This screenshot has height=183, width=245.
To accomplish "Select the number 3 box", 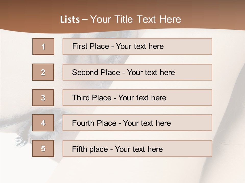I will (43, 98).
